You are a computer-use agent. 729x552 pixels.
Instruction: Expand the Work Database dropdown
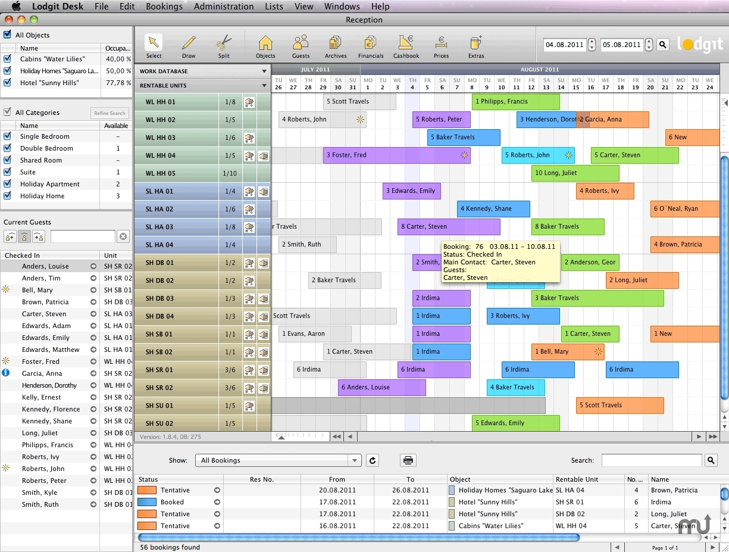264,71
